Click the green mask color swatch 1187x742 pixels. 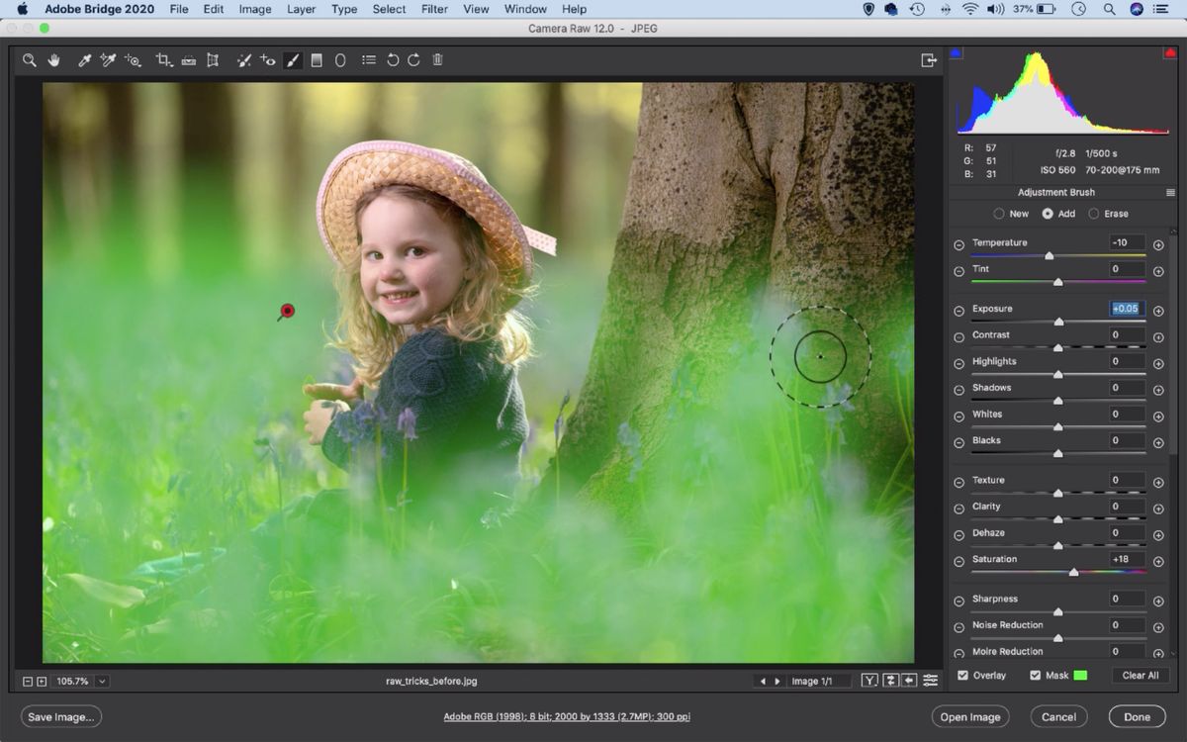click(1080, 676)
